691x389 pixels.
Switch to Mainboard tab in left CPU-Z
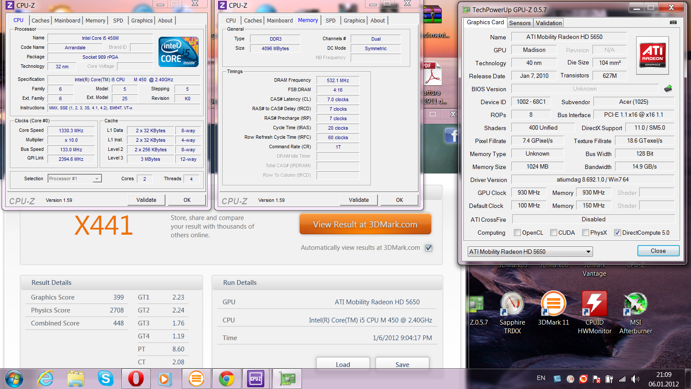(x=67, y=20)
